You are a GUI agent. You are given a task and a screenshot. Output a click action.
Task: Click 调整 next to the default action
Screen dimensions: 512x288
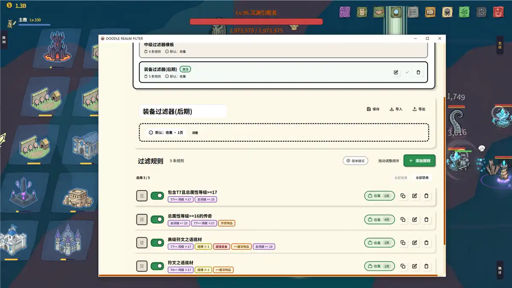click(x=195, y=133)
